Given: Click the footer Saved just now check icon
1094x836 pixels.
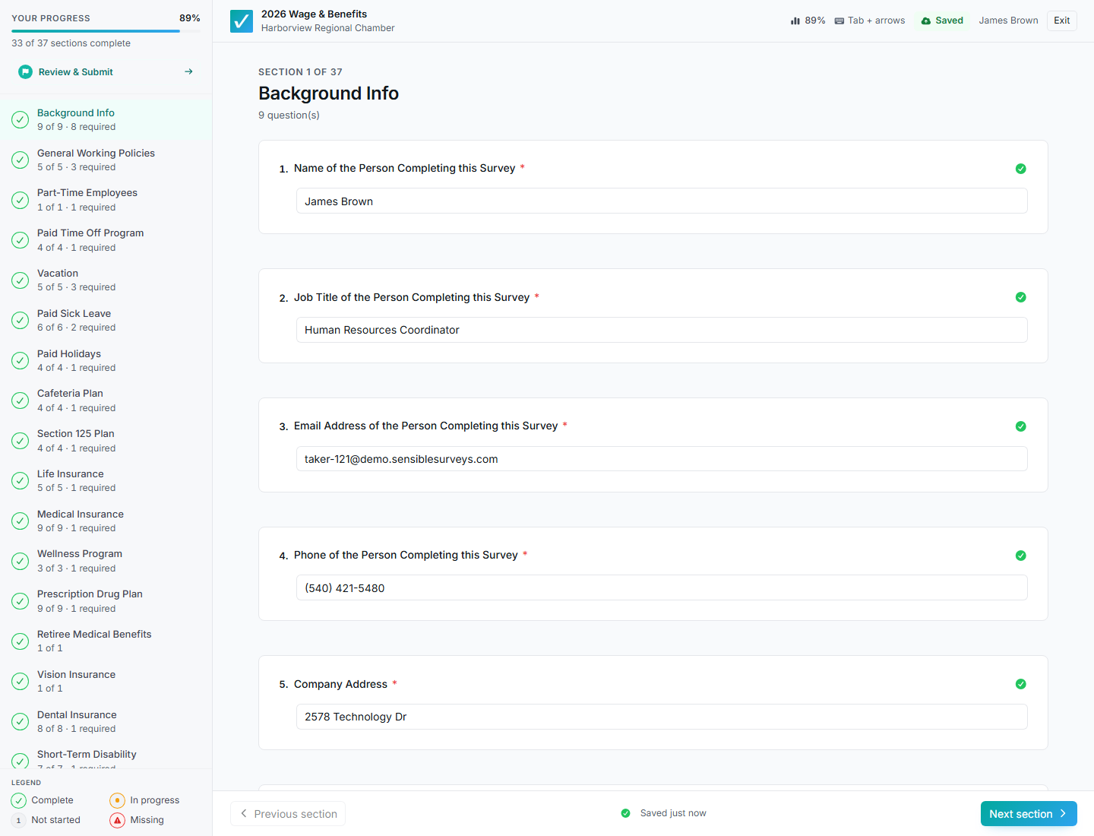Looking at the screenshot, I should (x=625, y=813).
